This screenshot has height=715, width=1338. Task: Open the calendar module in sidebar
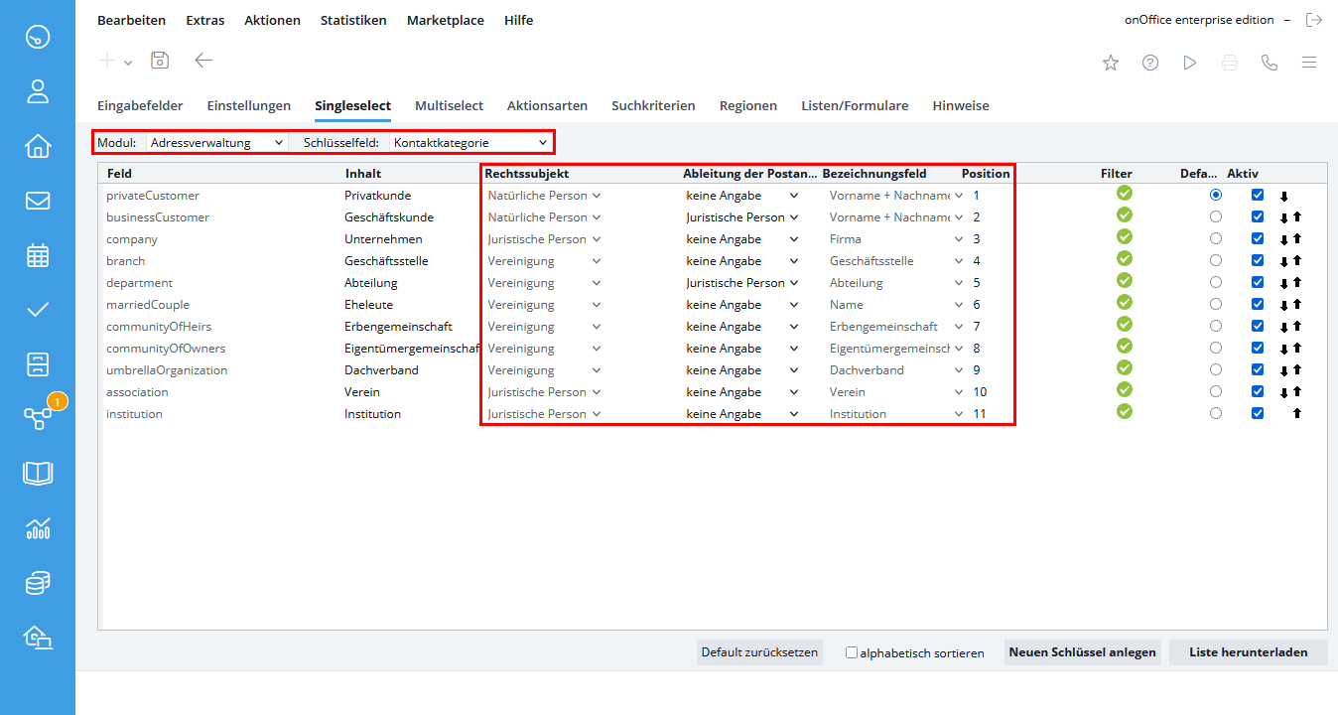tap(38, 255)
